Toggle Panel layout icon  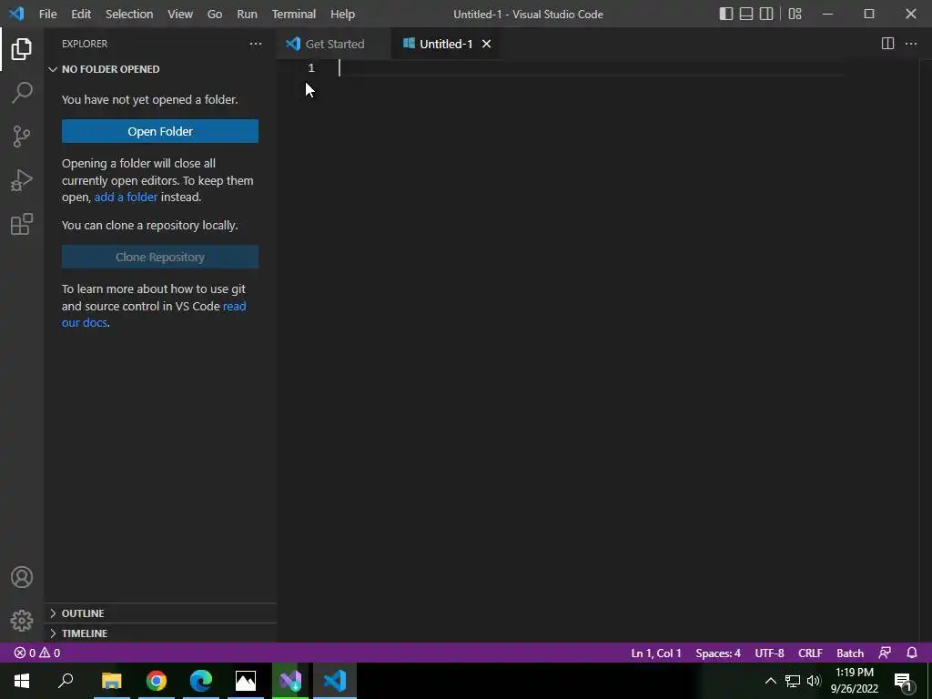pos(746,14)
